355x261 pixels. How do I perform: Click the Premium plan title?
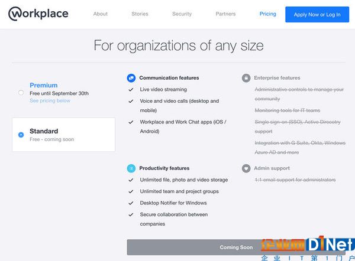tap(43, 85)
